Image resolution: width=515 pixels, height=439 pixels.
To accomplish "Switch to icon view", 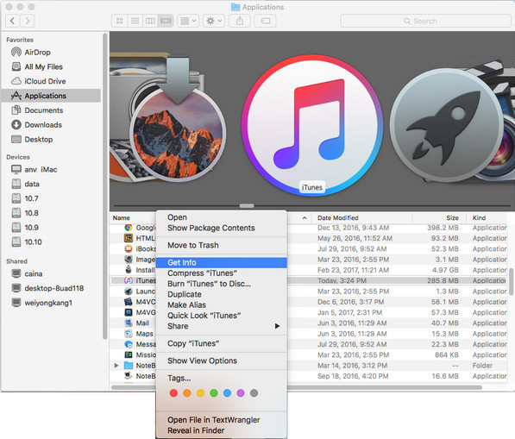I will pos(120,21).
